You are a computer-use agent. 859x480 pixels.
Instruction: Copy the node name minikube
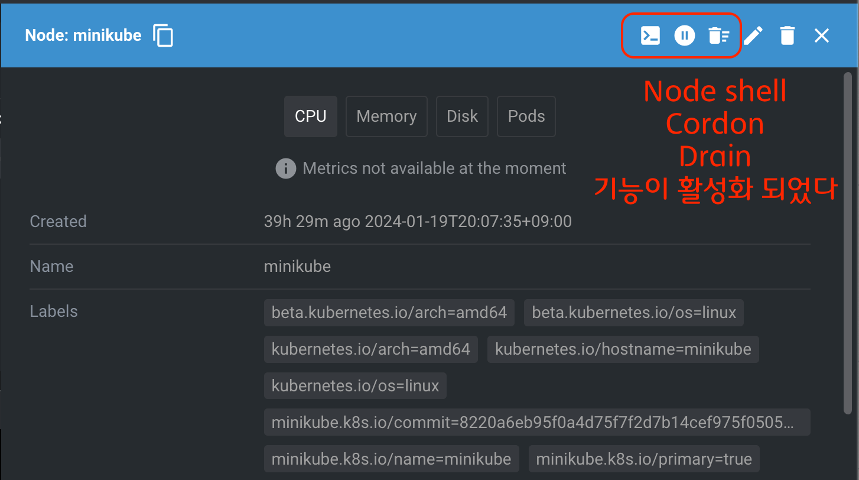[x=163, y=35]
